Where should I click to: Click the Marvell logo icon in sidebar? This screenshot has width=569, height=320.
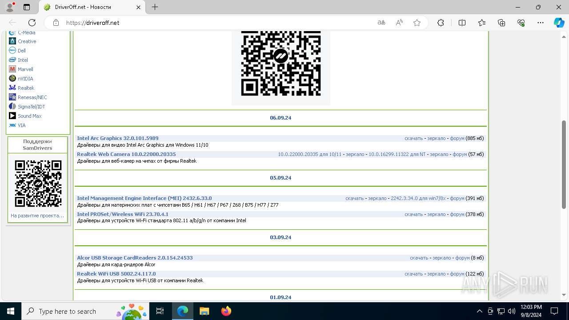coord(12,69)
